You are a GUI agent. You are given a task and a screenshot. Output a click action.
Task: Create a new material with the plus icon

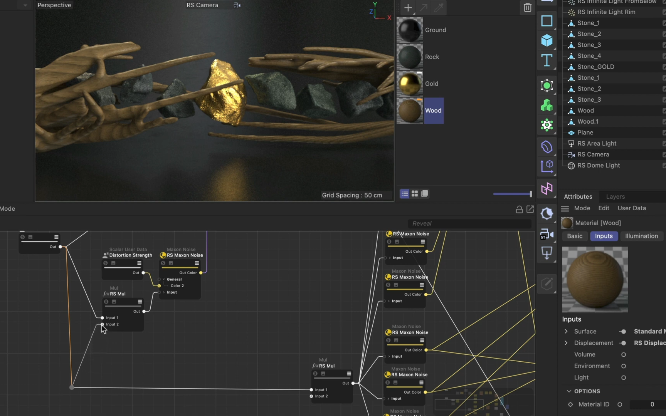tap(408, 8)
